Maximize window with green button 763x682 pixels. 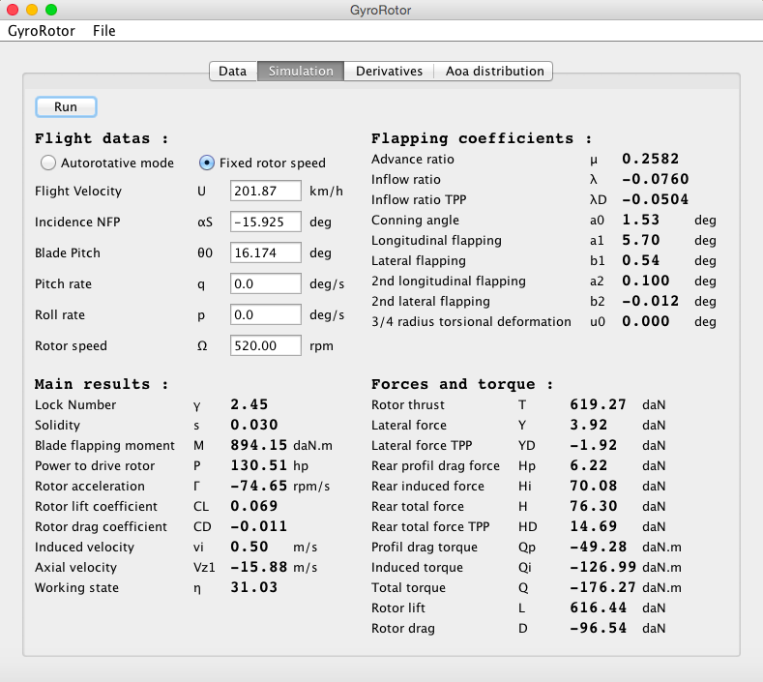tap(51, 10)
